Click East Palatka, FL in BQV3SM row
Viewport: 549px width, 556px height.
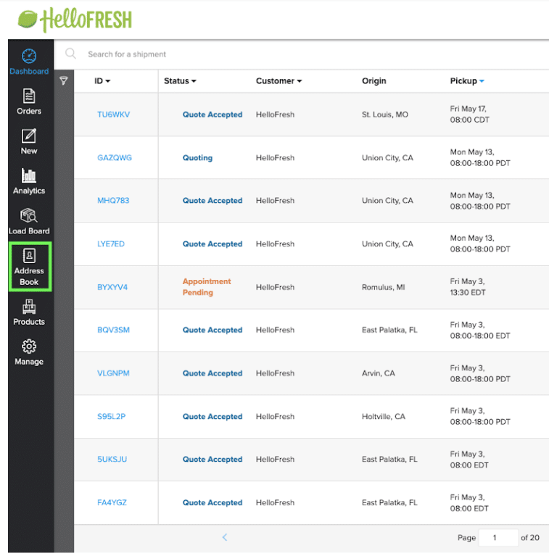click(x=389, y=330)
